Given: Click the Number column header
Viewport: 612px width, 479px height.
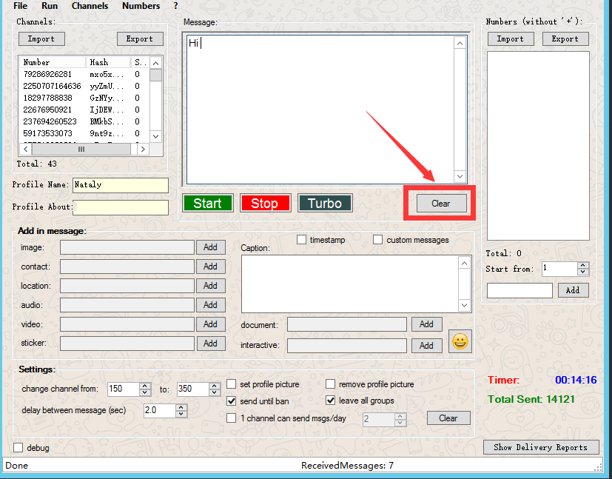Looking at the screenshot, I should click(x=53, y=62).
